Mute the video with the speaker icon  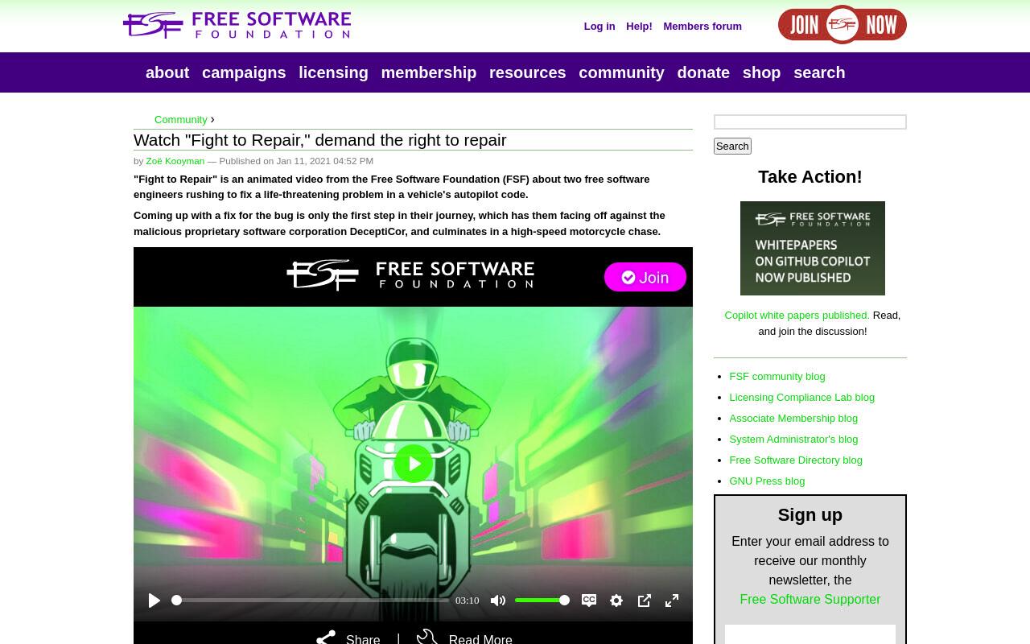pyautogui.click(x=498, y=601)
